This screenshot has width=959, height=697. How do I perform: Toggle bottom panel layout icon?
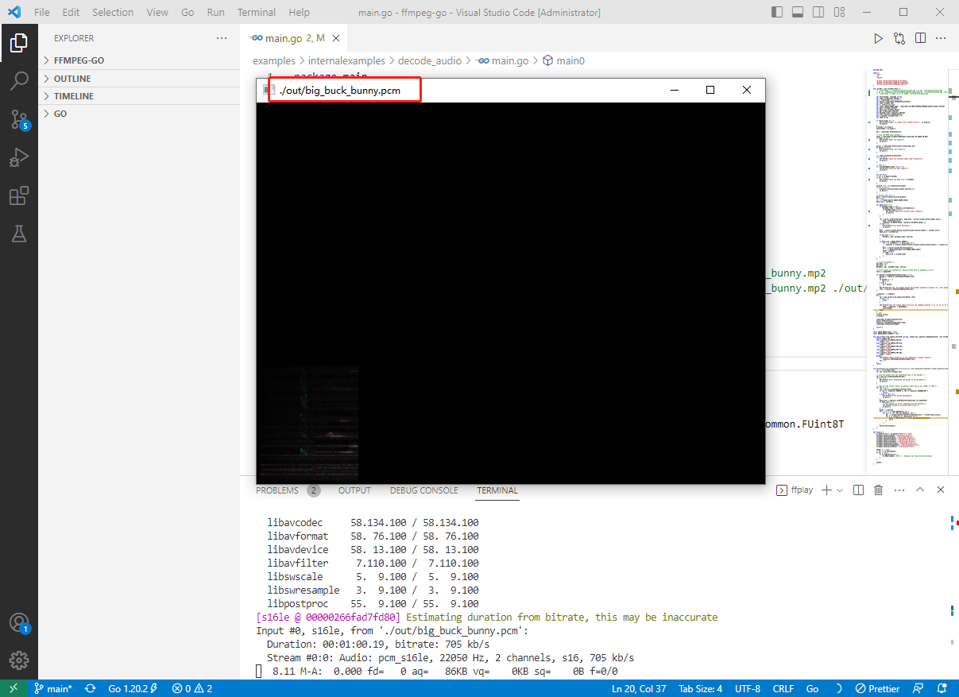tap(797, 12)
